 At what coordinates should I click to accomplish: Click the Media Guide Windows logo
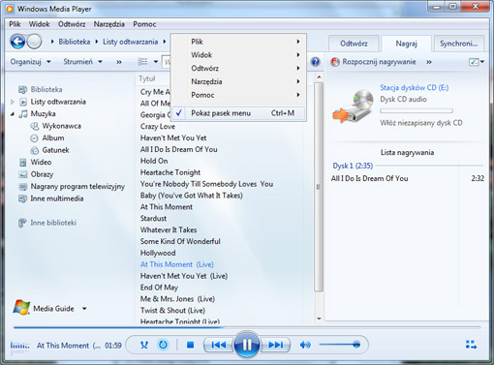pos(21,308)
